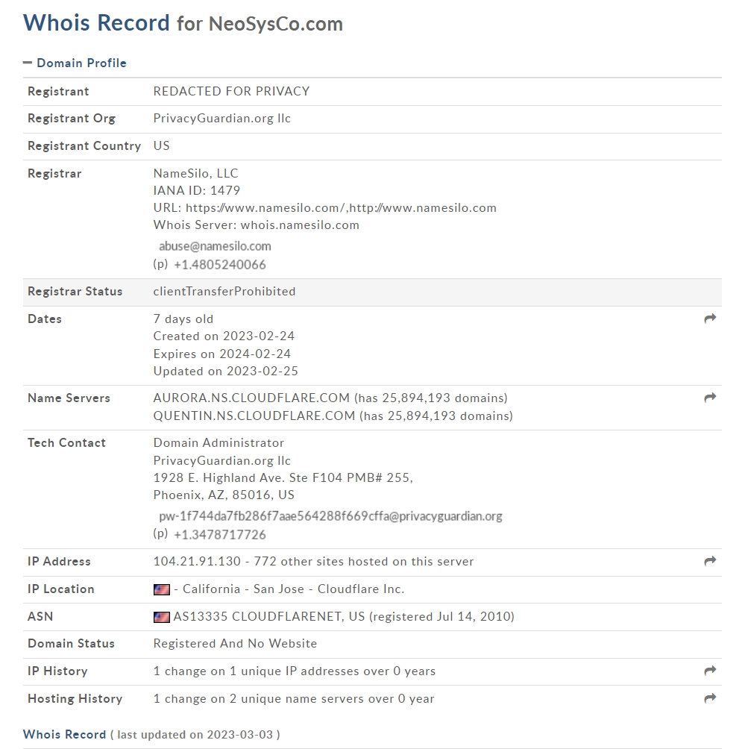Click the abuse@namesilo.com email image
Viewport: 745px width, 749px height.
point(215,246)
